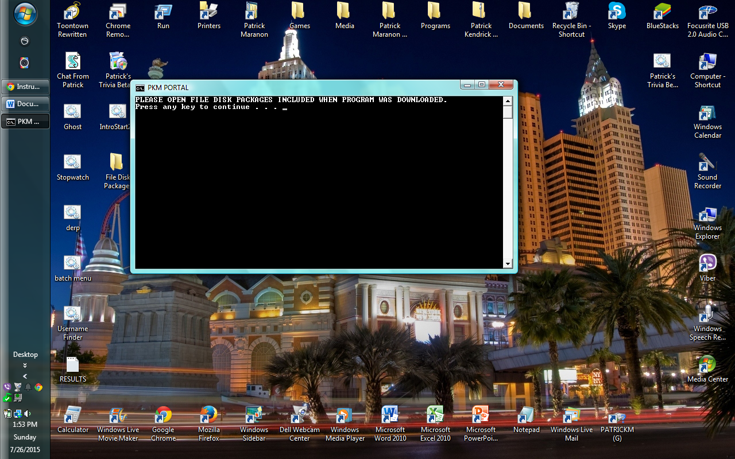Click the Chrome icon in system tray
This screenshot has height=459, width=735.
click(38, 387)
